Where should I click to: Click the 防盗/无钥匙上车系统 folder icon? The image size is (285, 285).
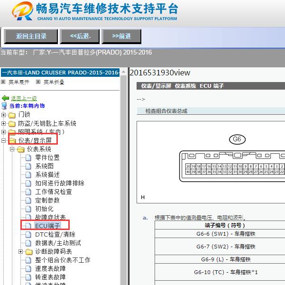coord(12,124)
